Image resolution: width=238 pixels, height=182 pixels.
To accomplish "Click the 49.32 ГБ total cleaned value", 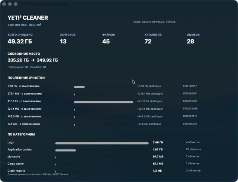I will (20, 41).
